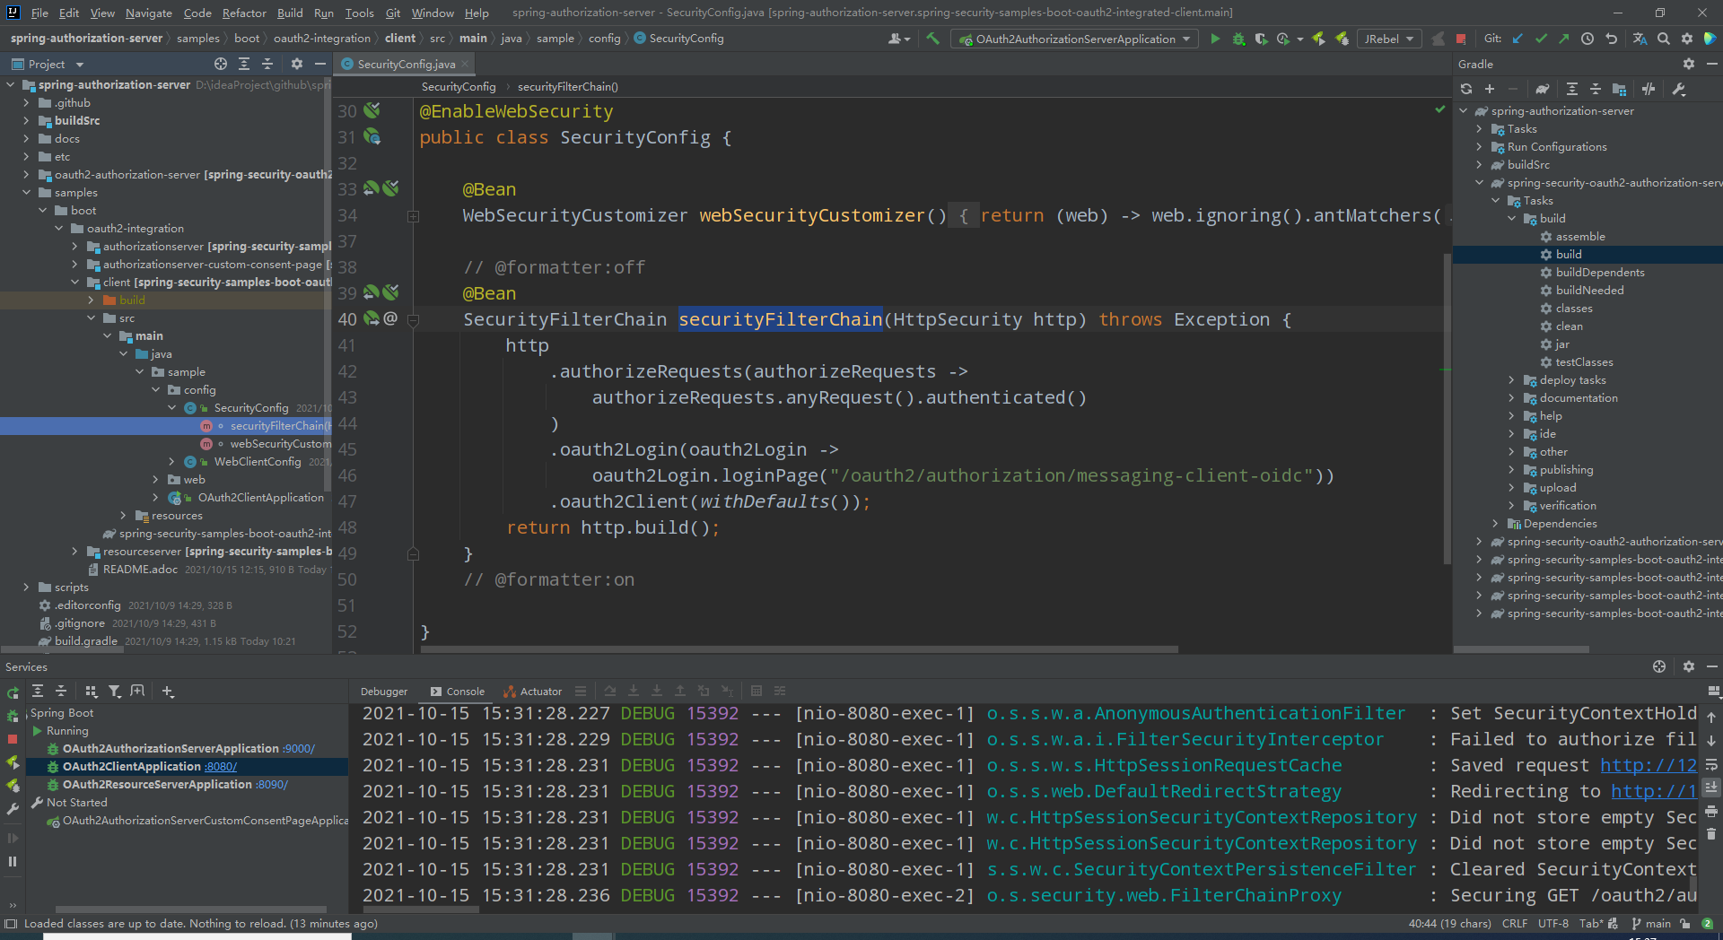Click the red Stop icon in main toolbar
This screenshot has height=940, width=1723.
1461,39
